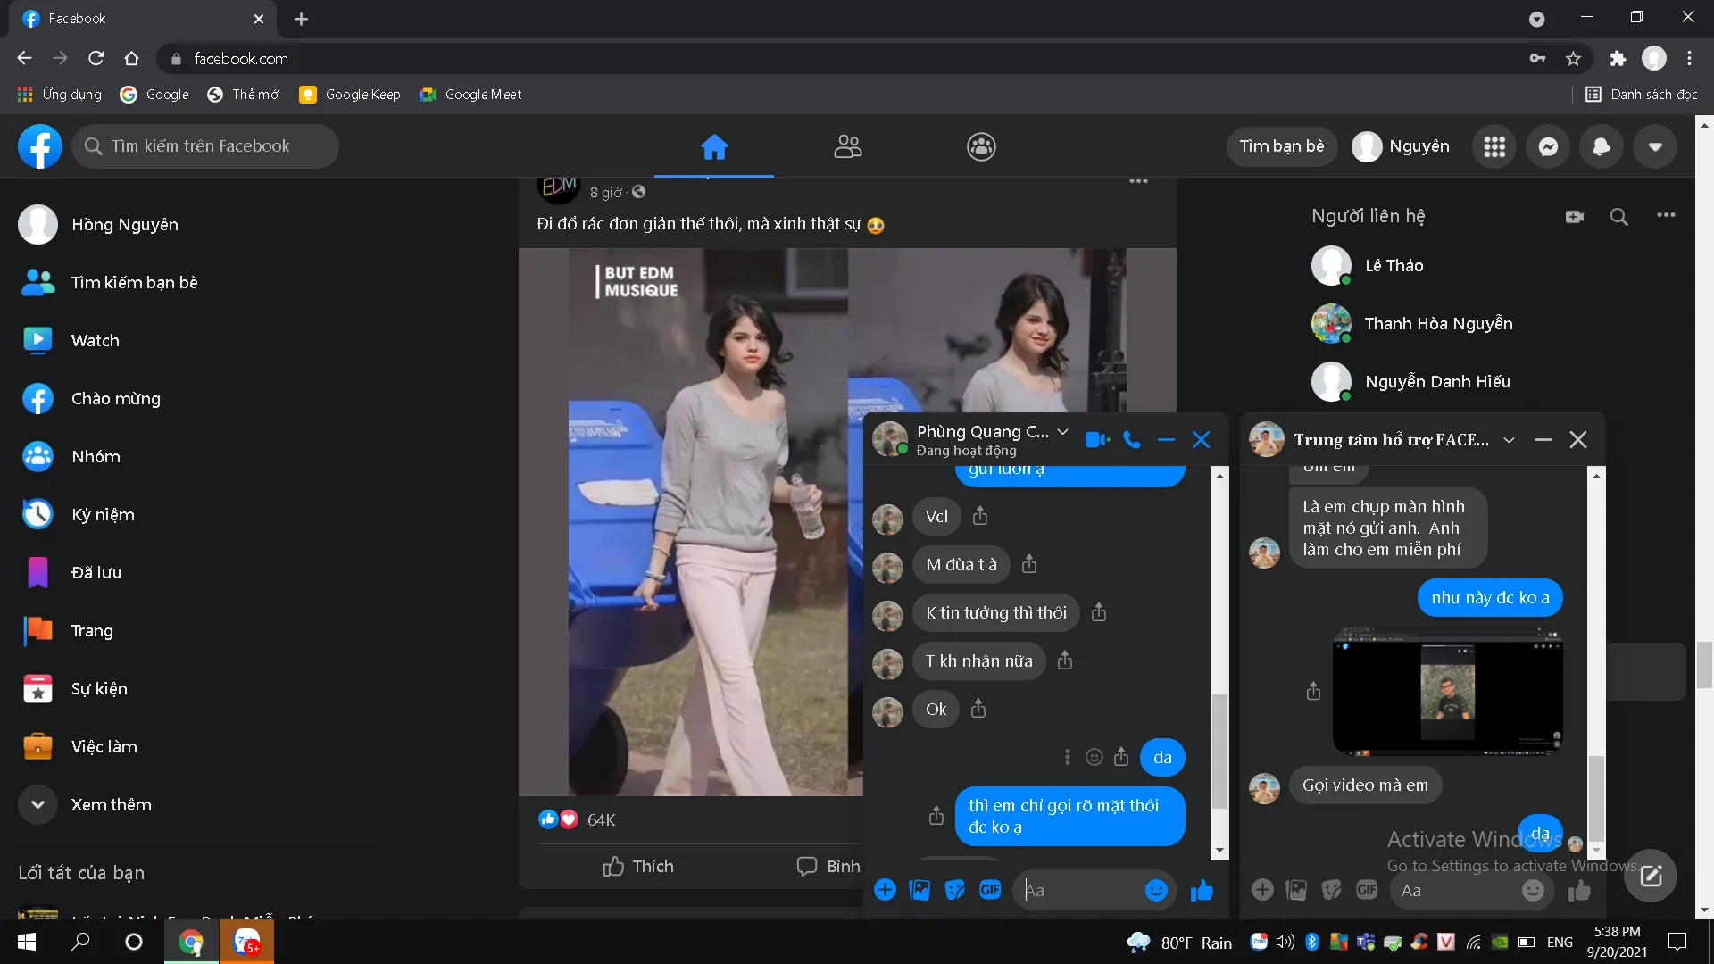Open Watch in left sidebar
This screenshot has height=964, width=1714.
(x=95, y=340)
